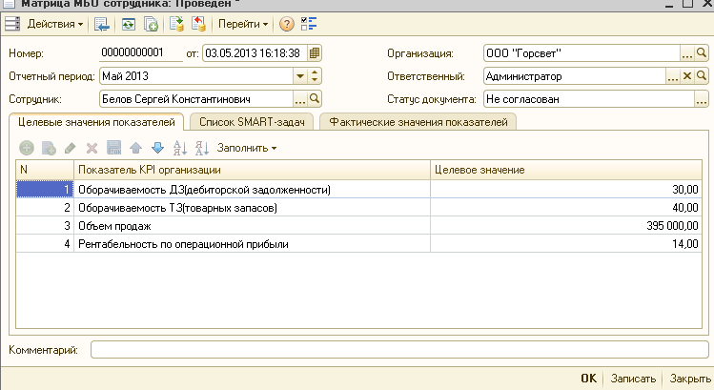Switch to Целевые значения показателей tab

tap(96, 122)
